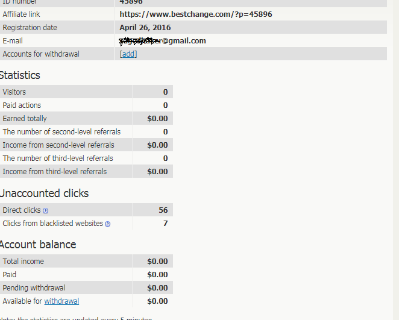Click the [add] link for withdrawal accounts
This screenshot has width=399, height=320.
click(128, 54)
